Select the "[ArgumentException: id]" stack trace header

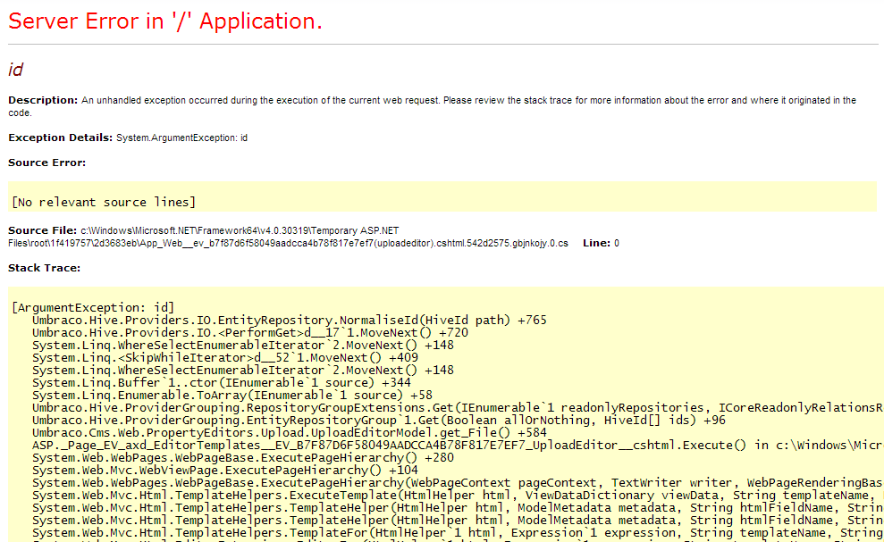coord(93,308)
